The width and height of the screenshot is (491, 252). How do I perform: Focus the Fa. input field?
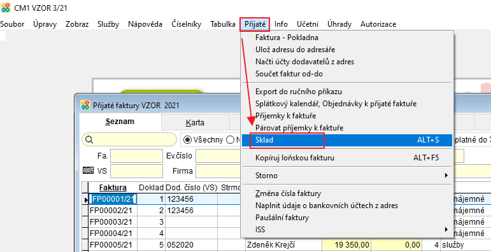(136, 156)
